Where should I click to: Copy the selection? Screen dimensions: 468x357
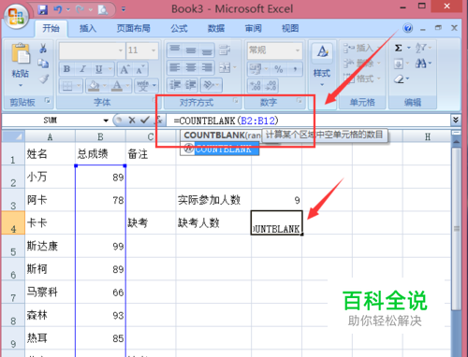(x=43, y=64)
